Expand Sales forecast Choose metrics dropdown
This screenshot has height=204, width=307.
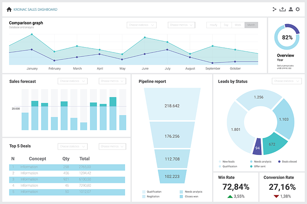[x=112, y=81]
